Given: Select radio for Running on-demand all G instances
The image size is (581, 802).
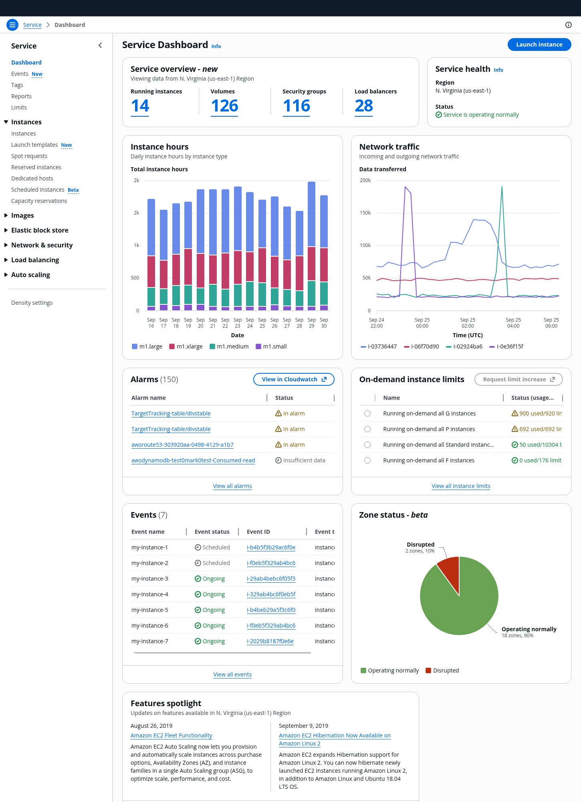Looking at the screenshot, I should [x=367, y=413].
